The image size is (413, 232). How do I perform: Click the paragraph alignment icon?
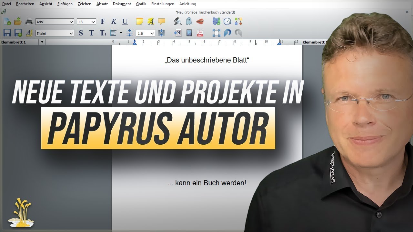click(x=113, y=33)
